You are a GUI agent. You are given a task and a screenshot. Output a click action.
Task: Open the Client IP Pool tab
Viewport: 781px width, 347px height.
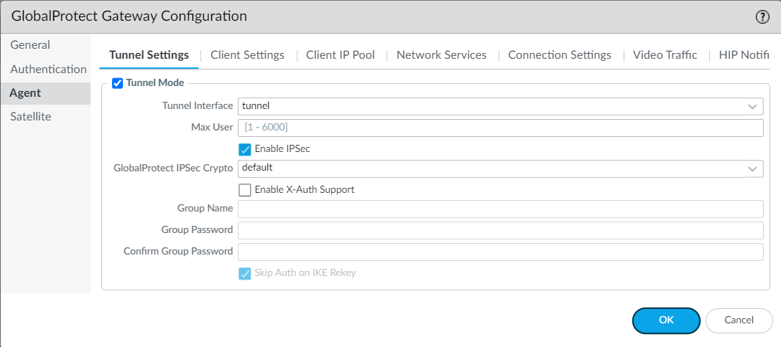pos(340,55)
